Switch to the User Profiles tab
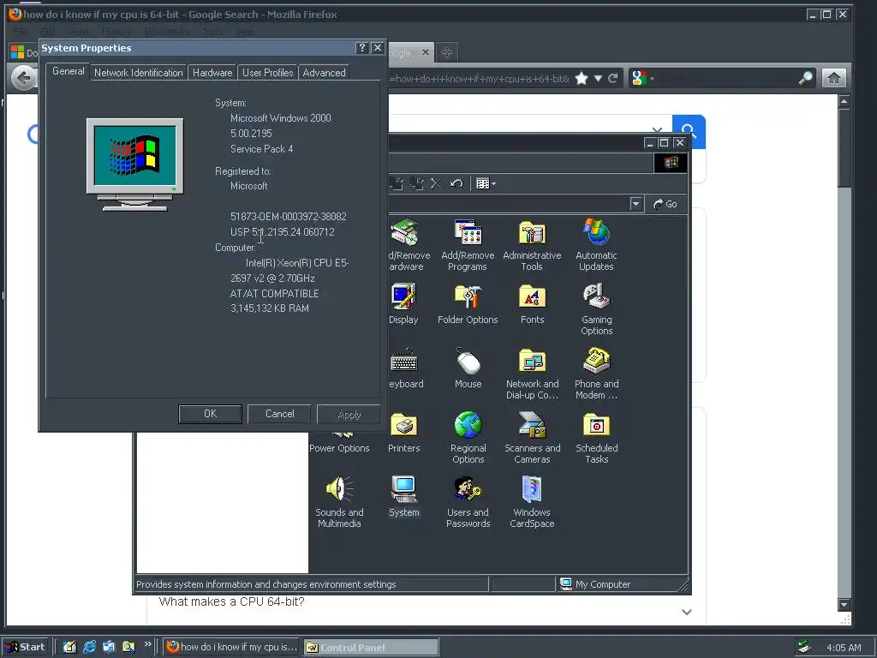Image resolution: width=877 pixels, height=658 pixels. pyautogui.click(x=267, y=73)
